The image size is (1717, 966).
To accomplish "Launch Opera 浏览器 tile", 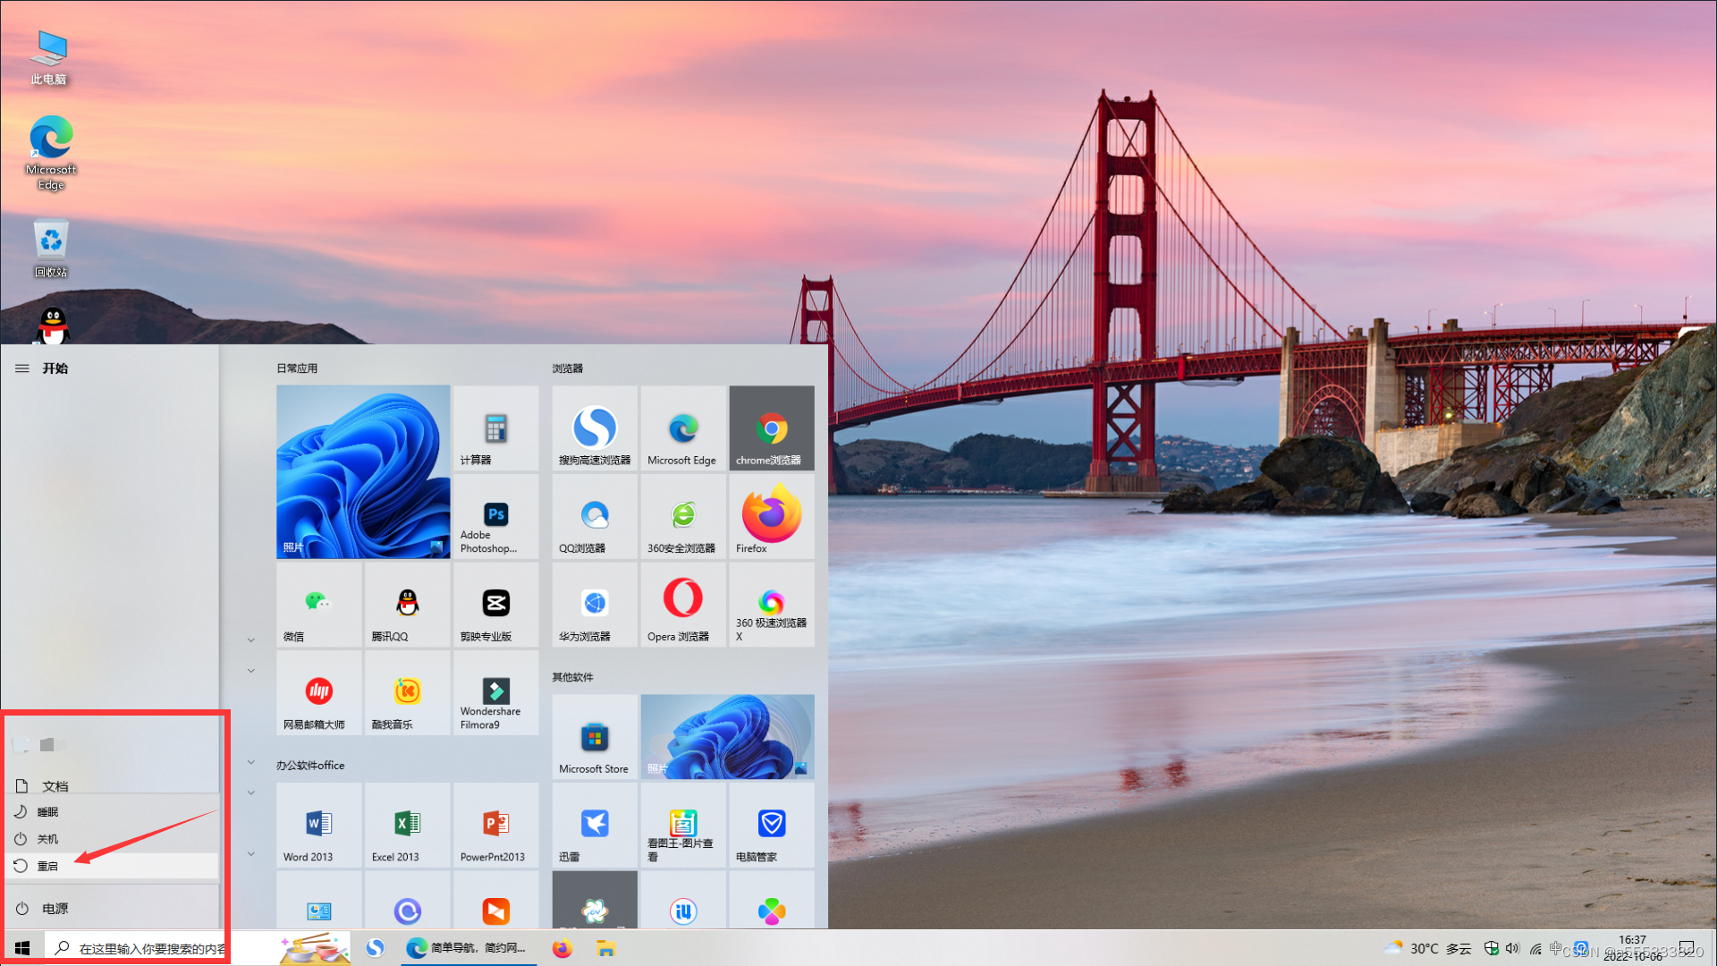I will click(x=683, y=605).
